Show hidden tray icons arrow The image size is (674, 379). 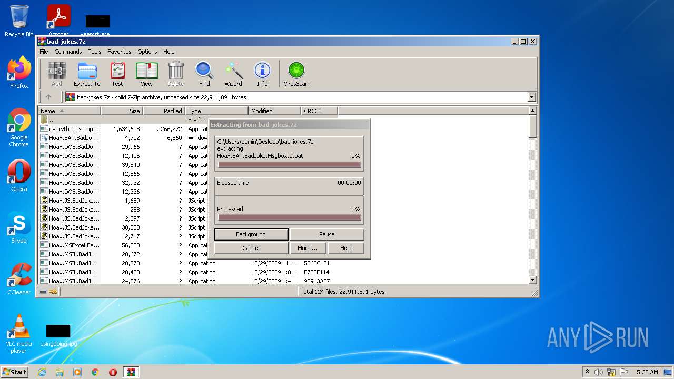point(587,372)
